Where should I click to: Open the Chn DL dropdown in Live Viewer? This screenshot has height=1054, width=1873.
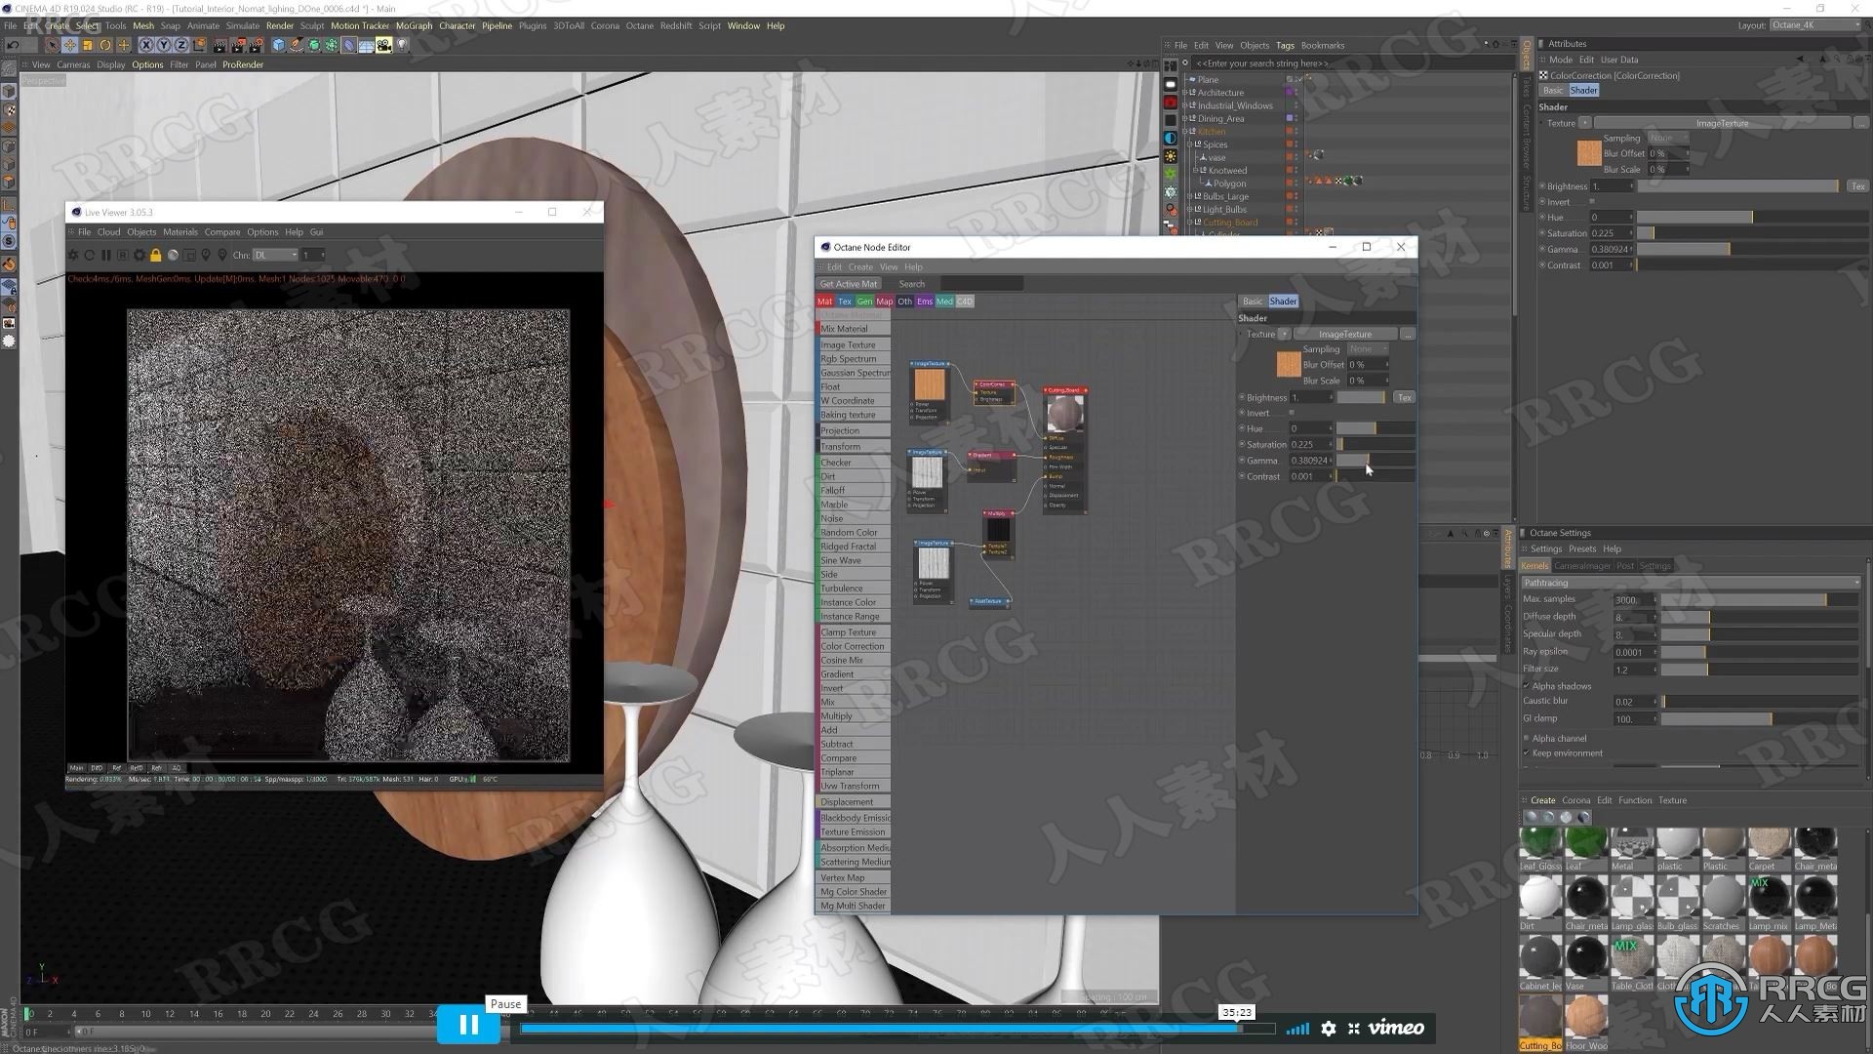click(275, 255)
